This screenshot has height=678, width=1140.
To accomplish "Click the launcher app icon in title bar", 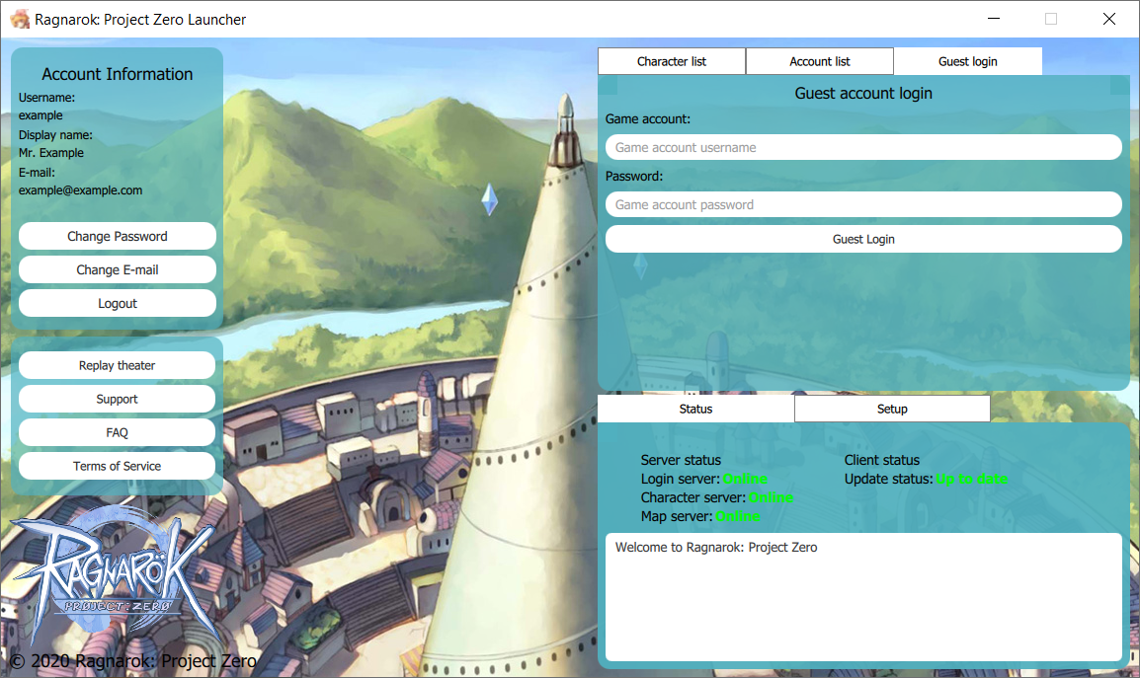I will [x=20, y=19].
